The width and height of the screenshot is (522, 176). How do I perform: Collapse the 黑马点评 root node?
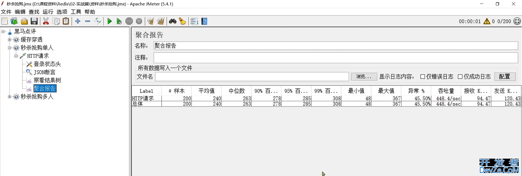(3, 32)
